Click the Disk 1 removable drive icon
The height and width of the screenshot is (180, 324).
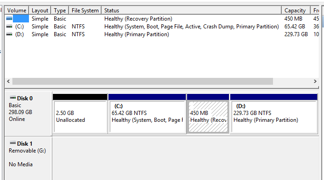click(x=13, y=143)
